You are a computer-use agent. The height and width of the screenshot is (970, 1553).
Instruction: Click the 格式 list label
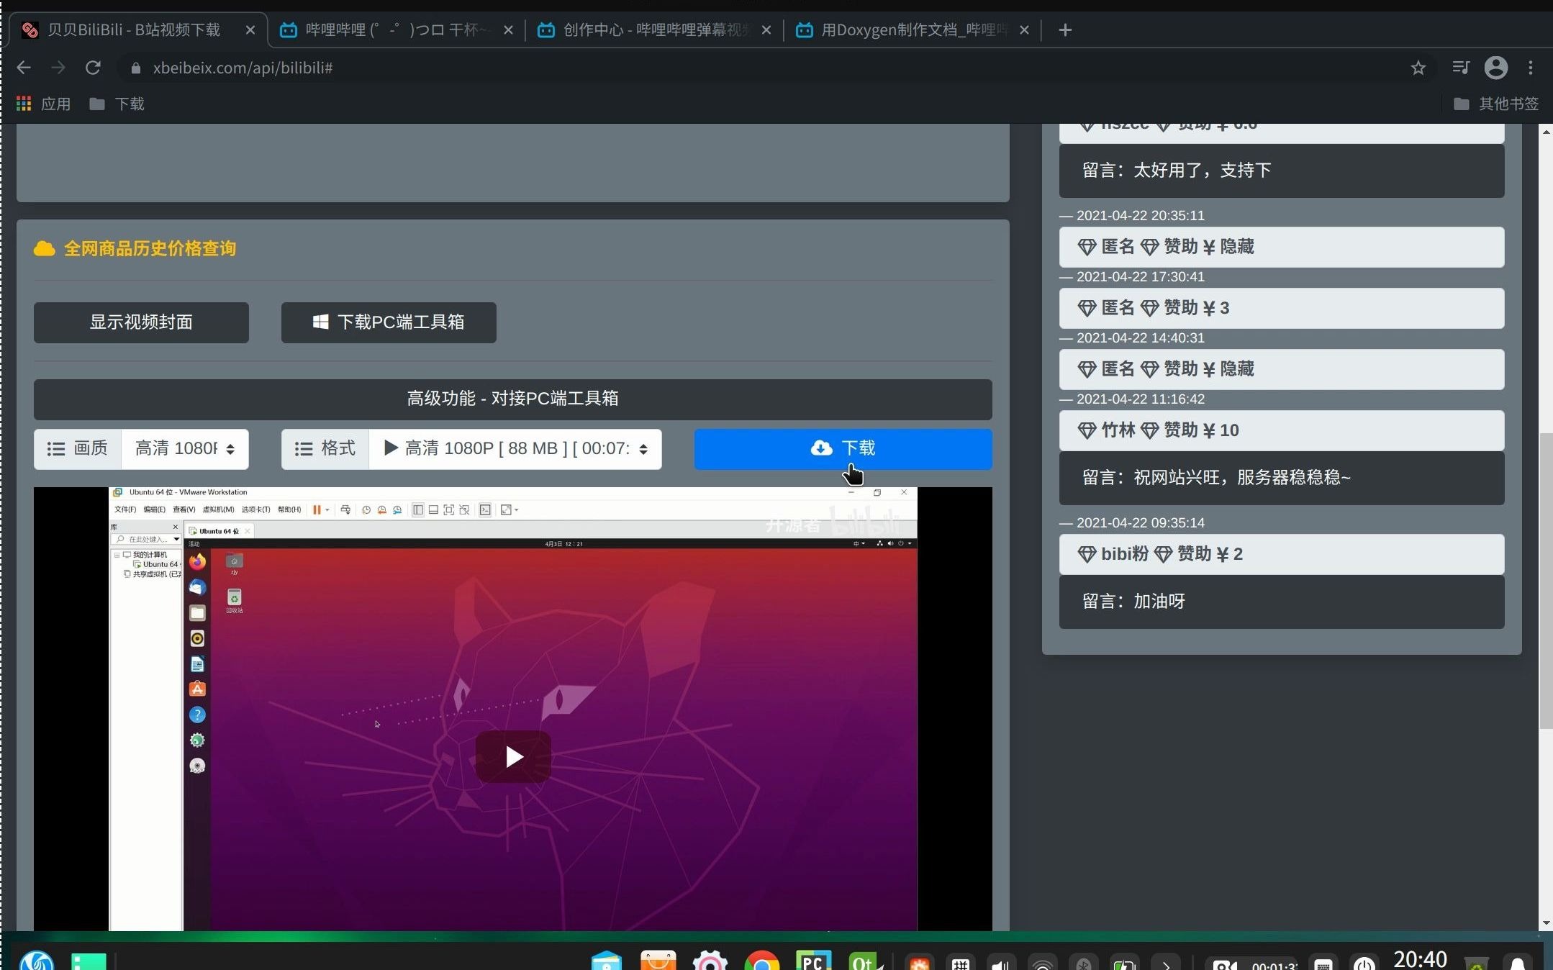(x=325, y=449)
